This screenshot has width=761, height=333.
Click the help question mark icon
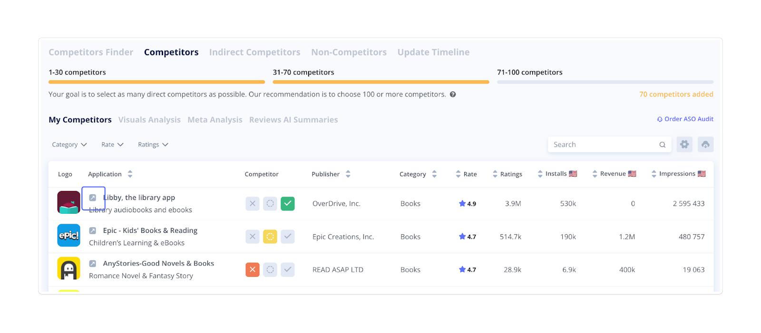click(x=453, y=95)
